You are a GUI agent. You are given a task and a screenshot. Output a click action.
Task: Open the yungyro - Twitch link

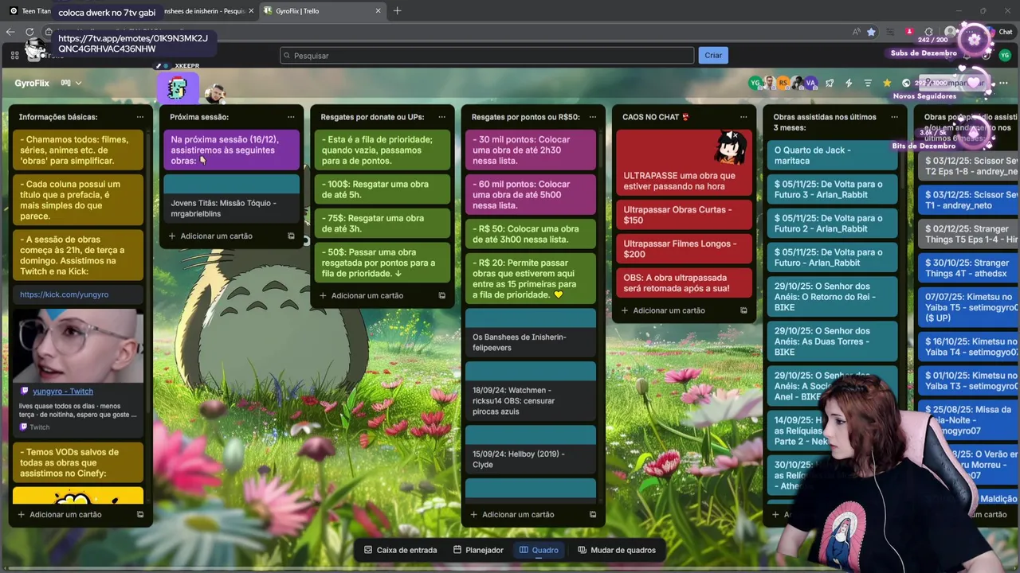(63, 392)
